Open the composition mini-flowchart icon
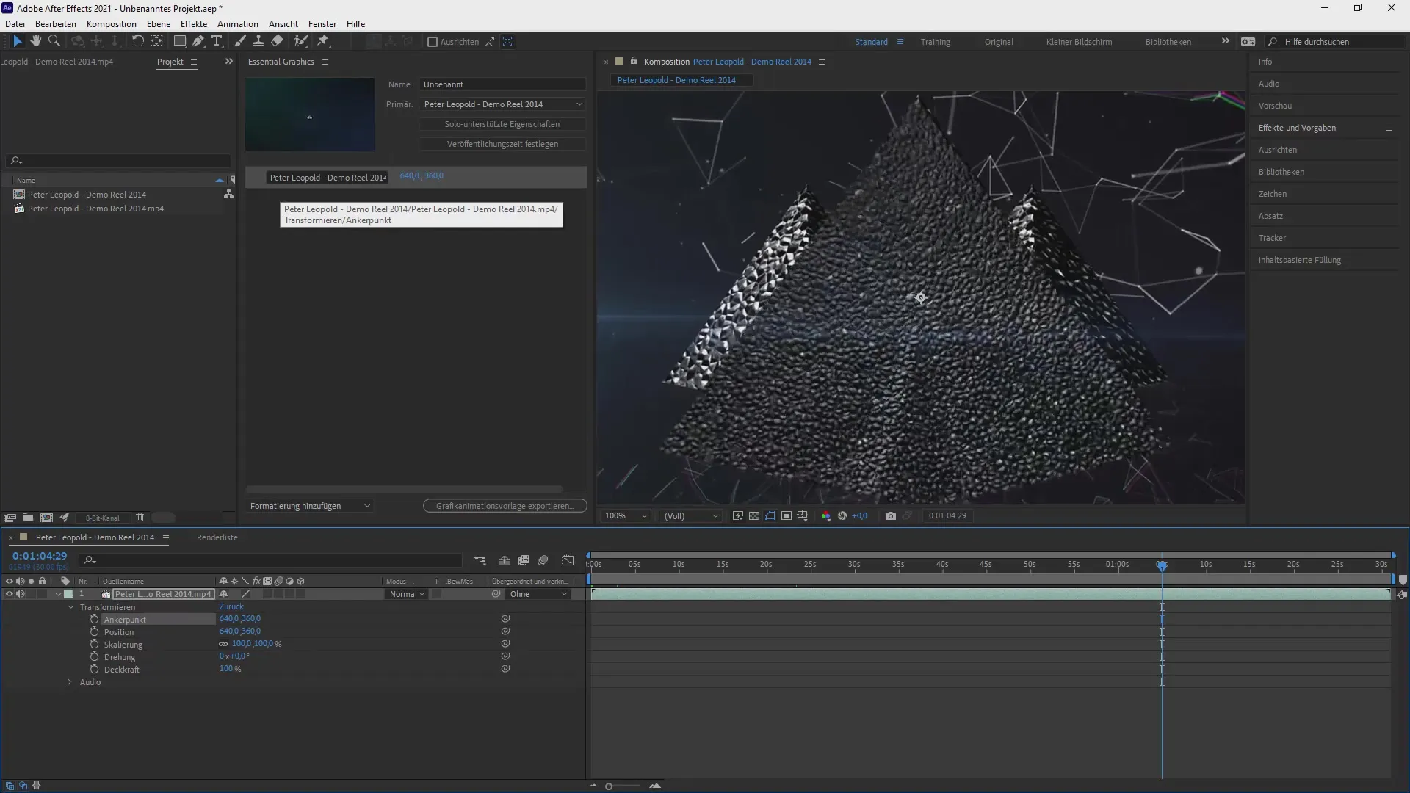1410x793 pixels. [480, 560]
